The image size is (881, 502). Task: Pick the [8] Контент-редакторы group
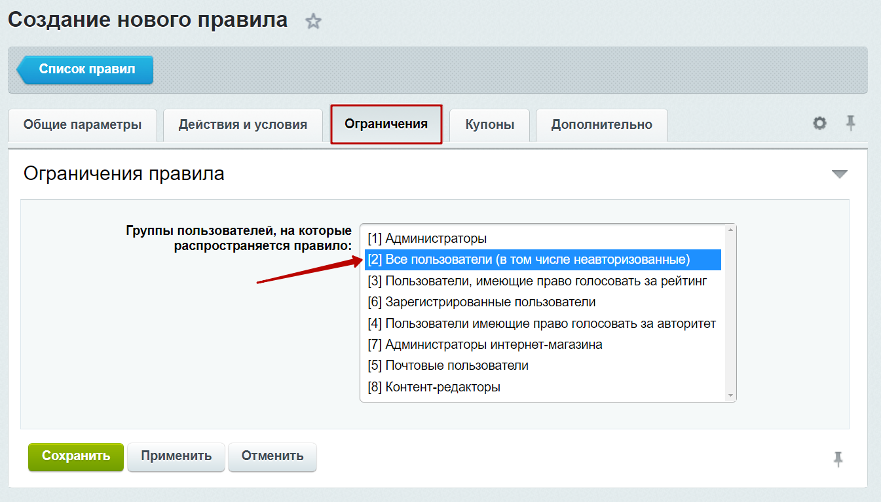tap(542, 387)
